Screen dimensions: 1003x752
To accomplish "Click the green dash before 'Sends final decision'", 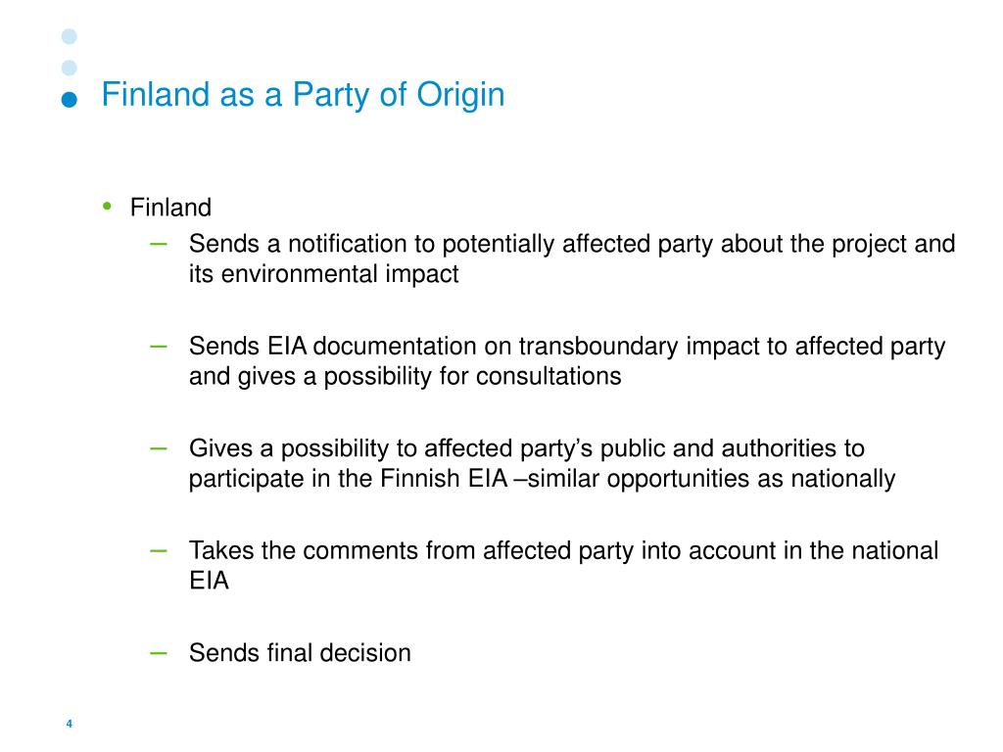I will point(158,653).
